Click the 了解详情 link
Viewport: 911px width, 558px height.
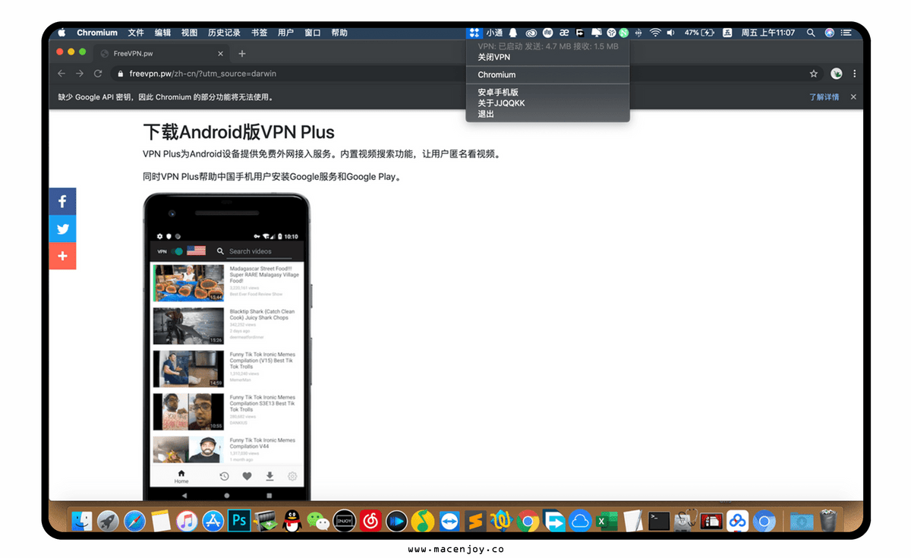[824, 97]
